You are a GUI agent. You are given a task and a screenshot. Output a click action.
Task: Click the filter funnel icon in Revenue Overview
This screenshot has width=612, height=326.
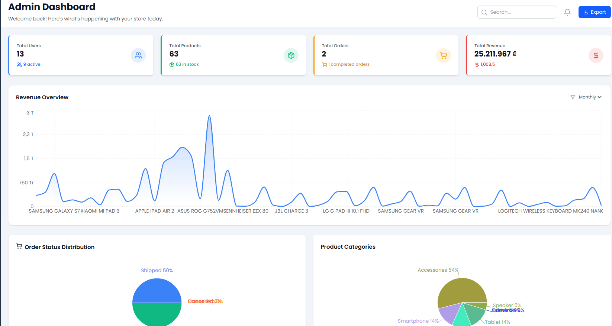573,97
